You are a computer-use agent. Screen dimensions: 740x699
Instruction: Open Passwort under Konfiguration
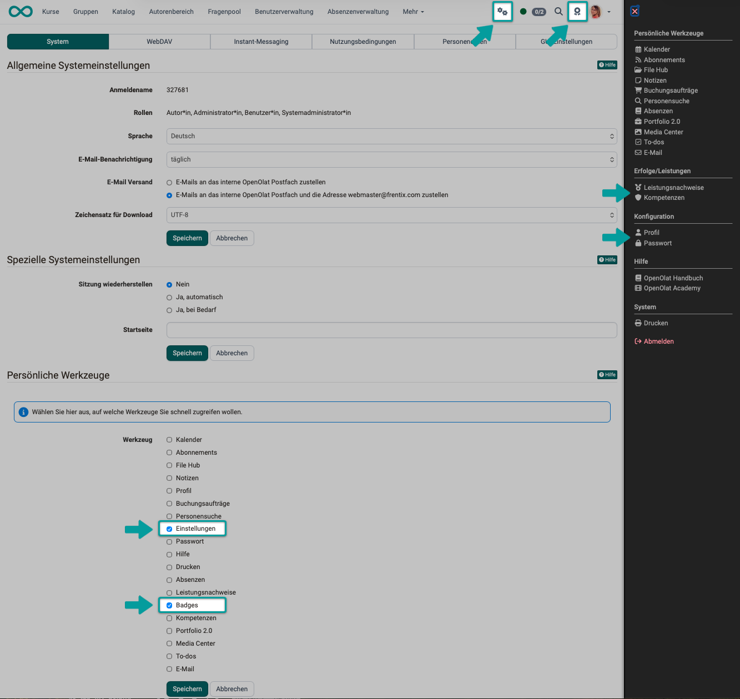(653, 243)
